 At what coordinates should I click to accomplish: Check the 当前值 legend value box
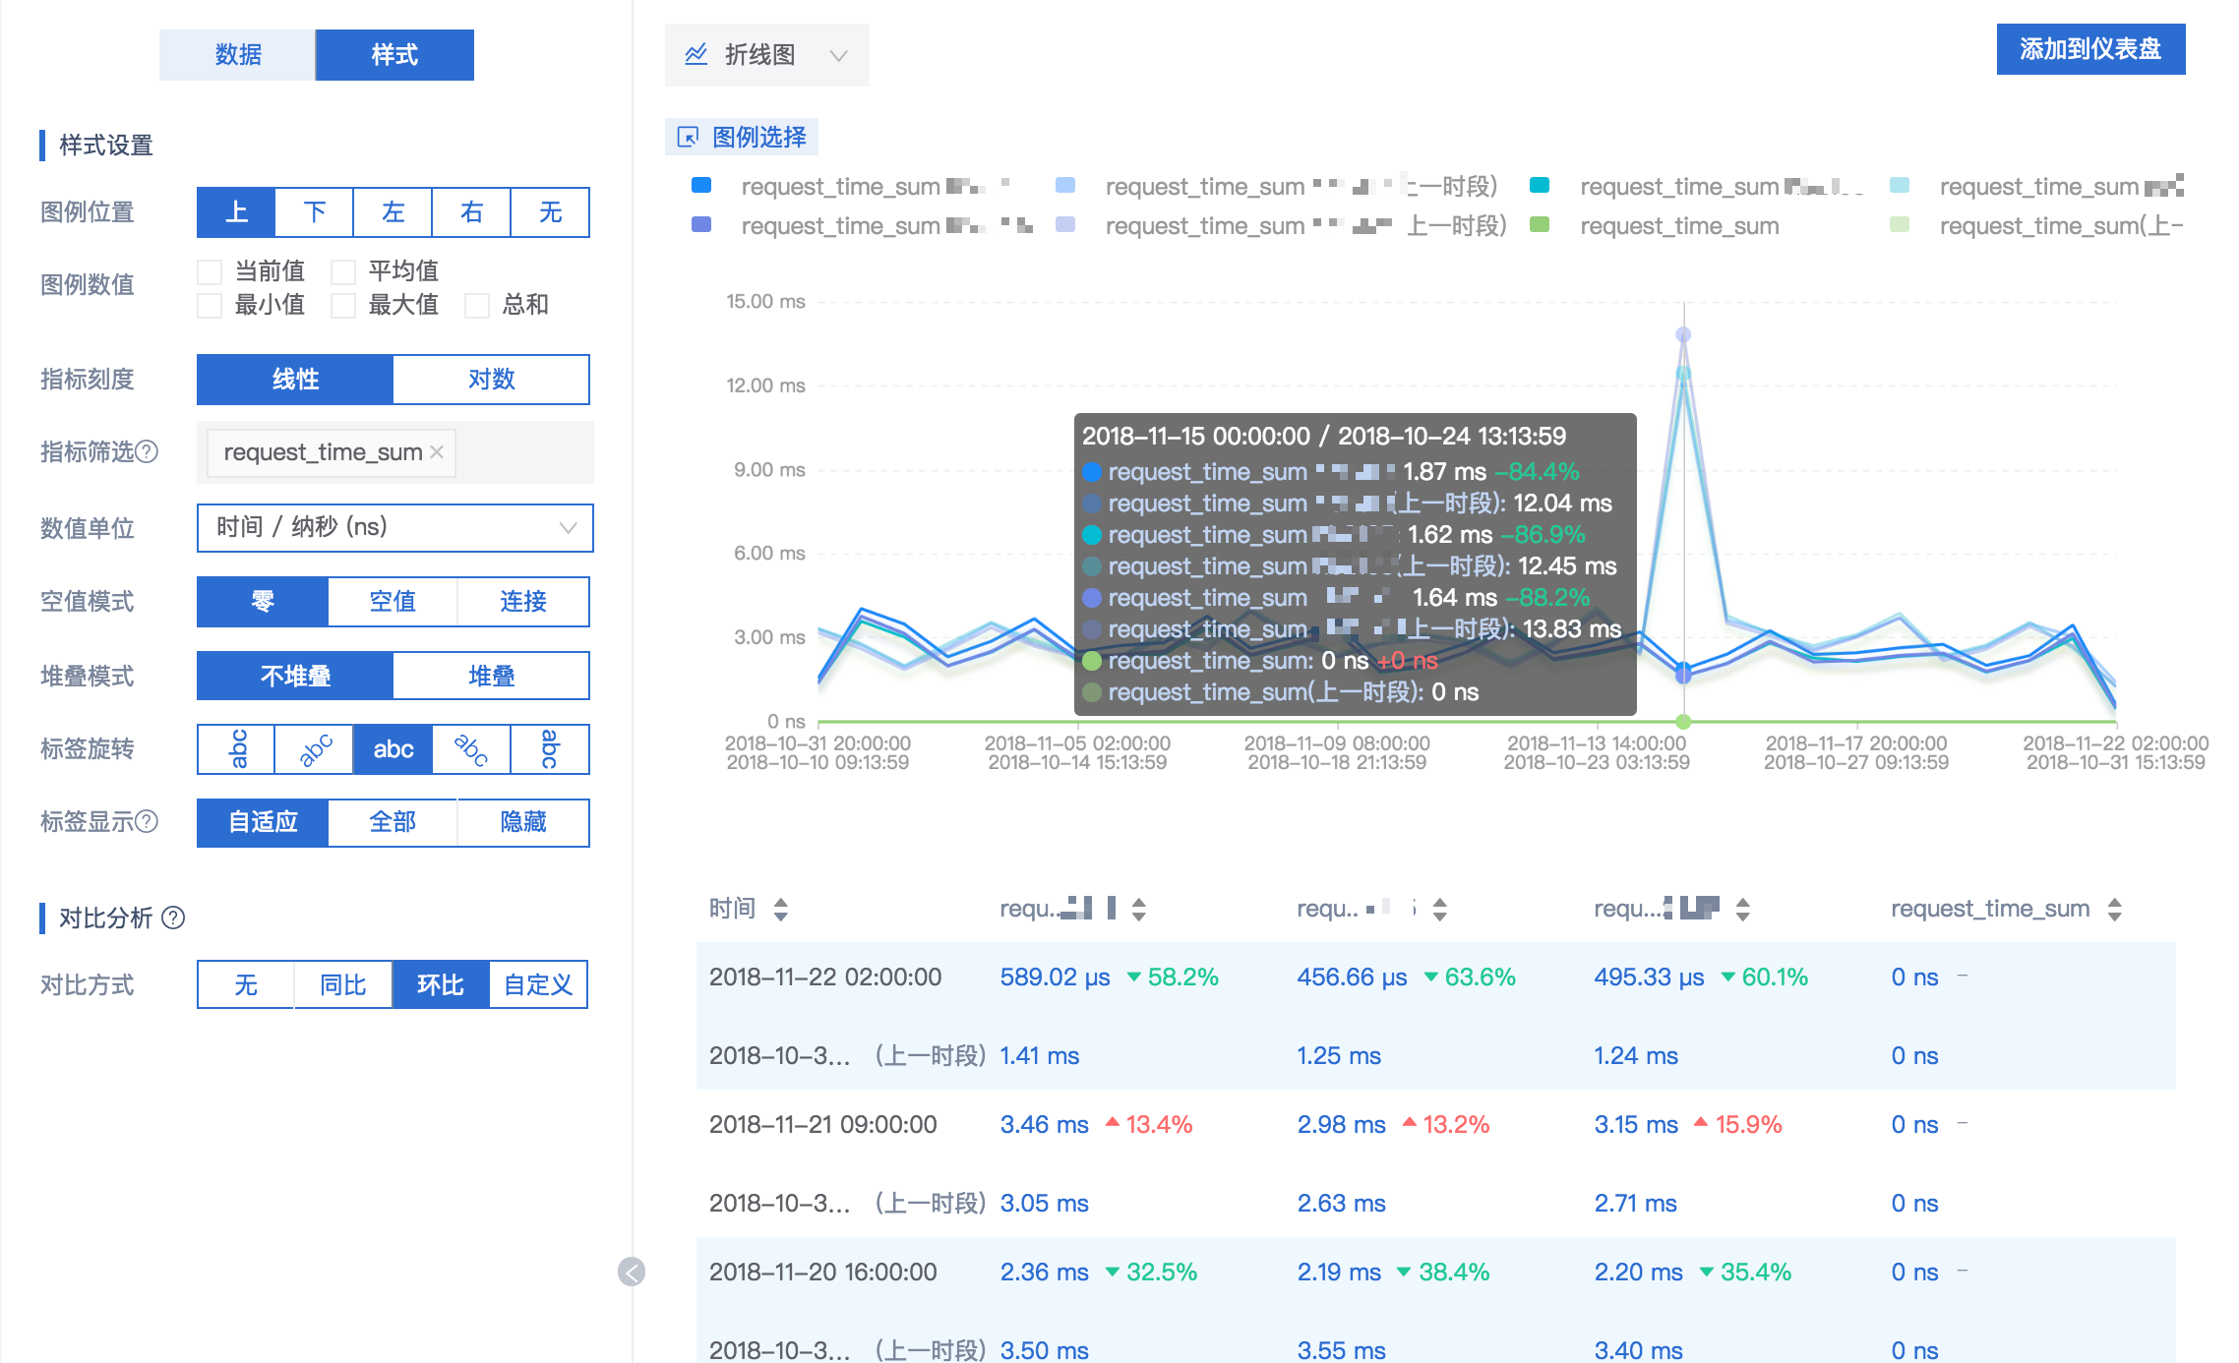(210, 271)
